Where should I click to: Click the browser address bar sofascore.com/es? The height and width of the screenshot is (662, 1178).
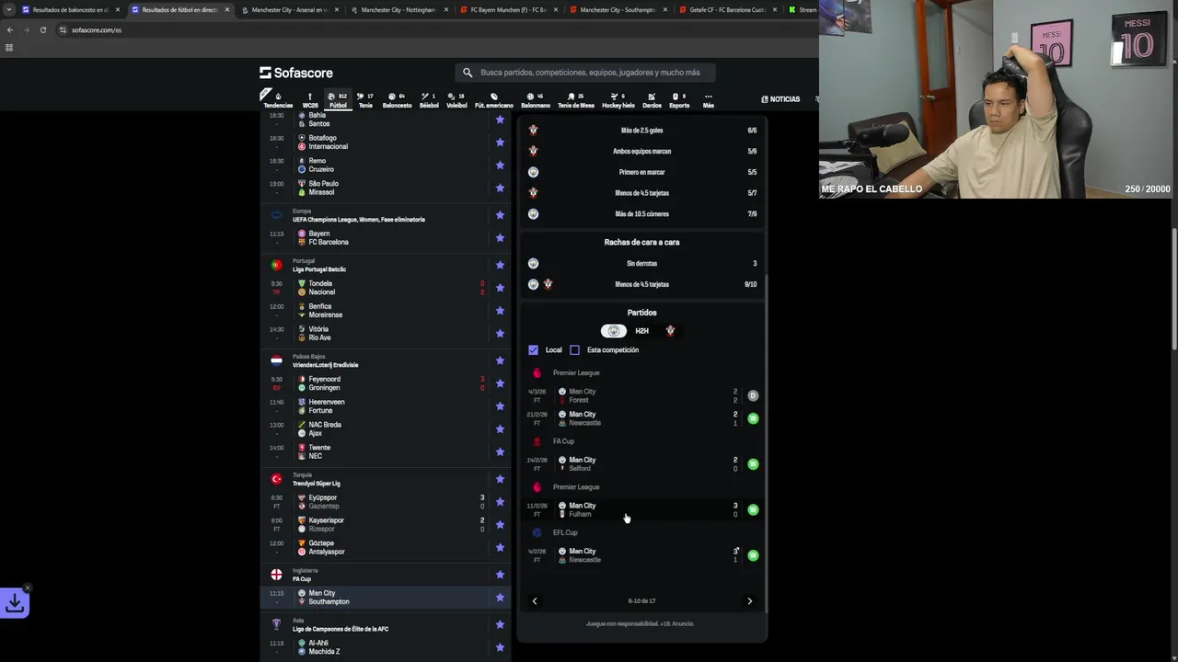click(97, 29)
